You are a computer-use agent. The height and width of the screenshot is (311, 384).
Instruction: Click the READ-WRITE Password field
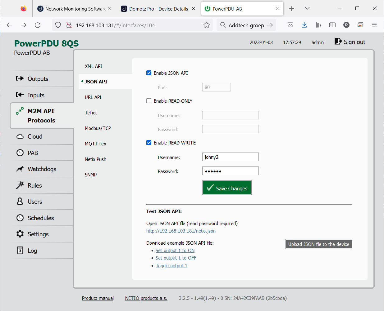pyautogui.click(x=231, y=171)
